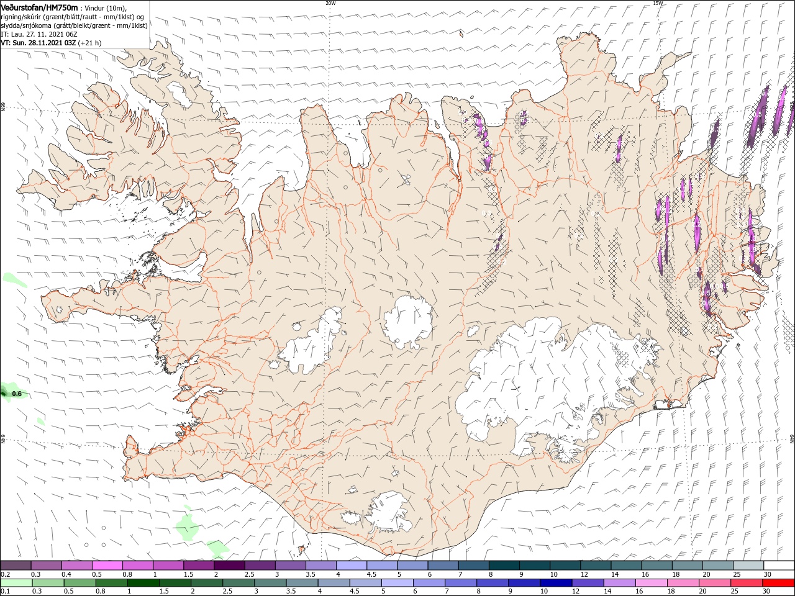This screenshot has height=596, width=795.
Task: Select top-row dark purple swatch between 2 and 2.5
Action: coord(229,566)
